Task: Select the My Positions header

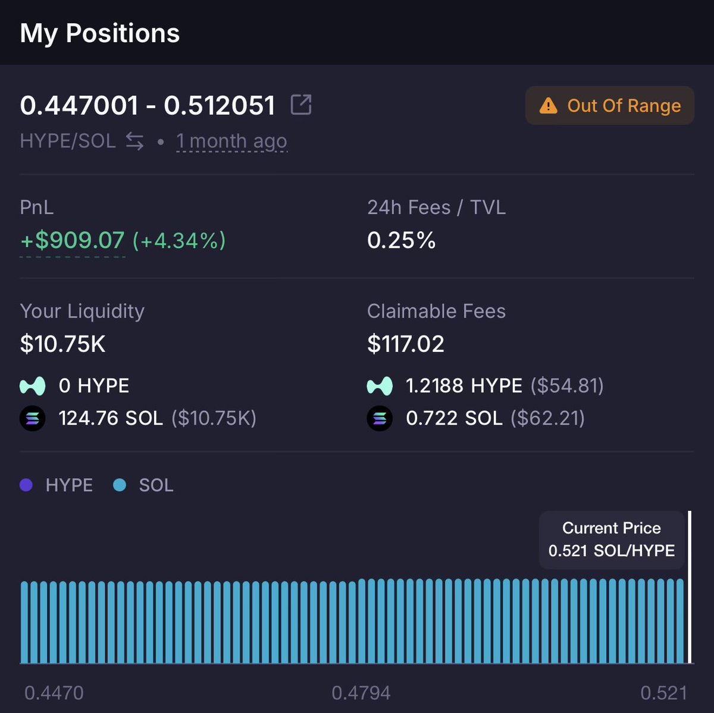Action: [x=100, y=33]
